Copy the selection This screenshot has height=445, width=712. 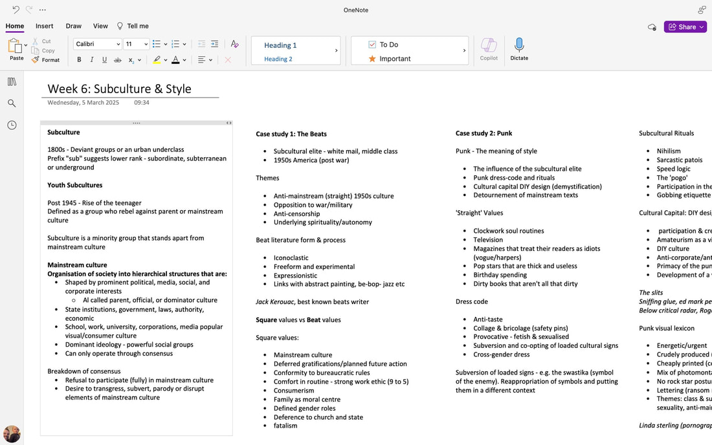point(43,51)
